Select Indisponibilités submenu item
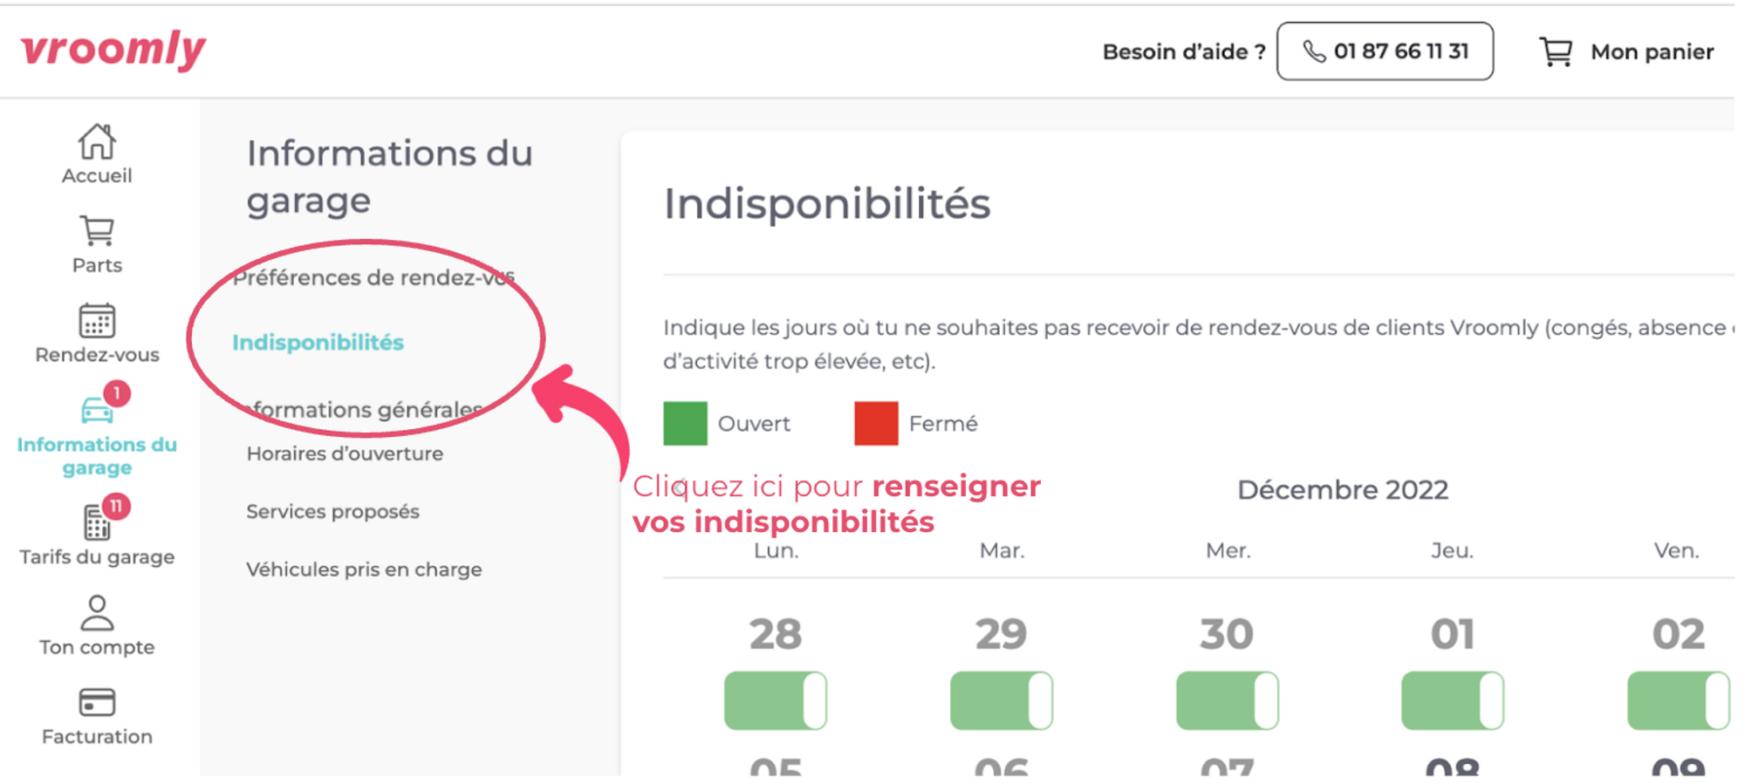 point(318,343)
